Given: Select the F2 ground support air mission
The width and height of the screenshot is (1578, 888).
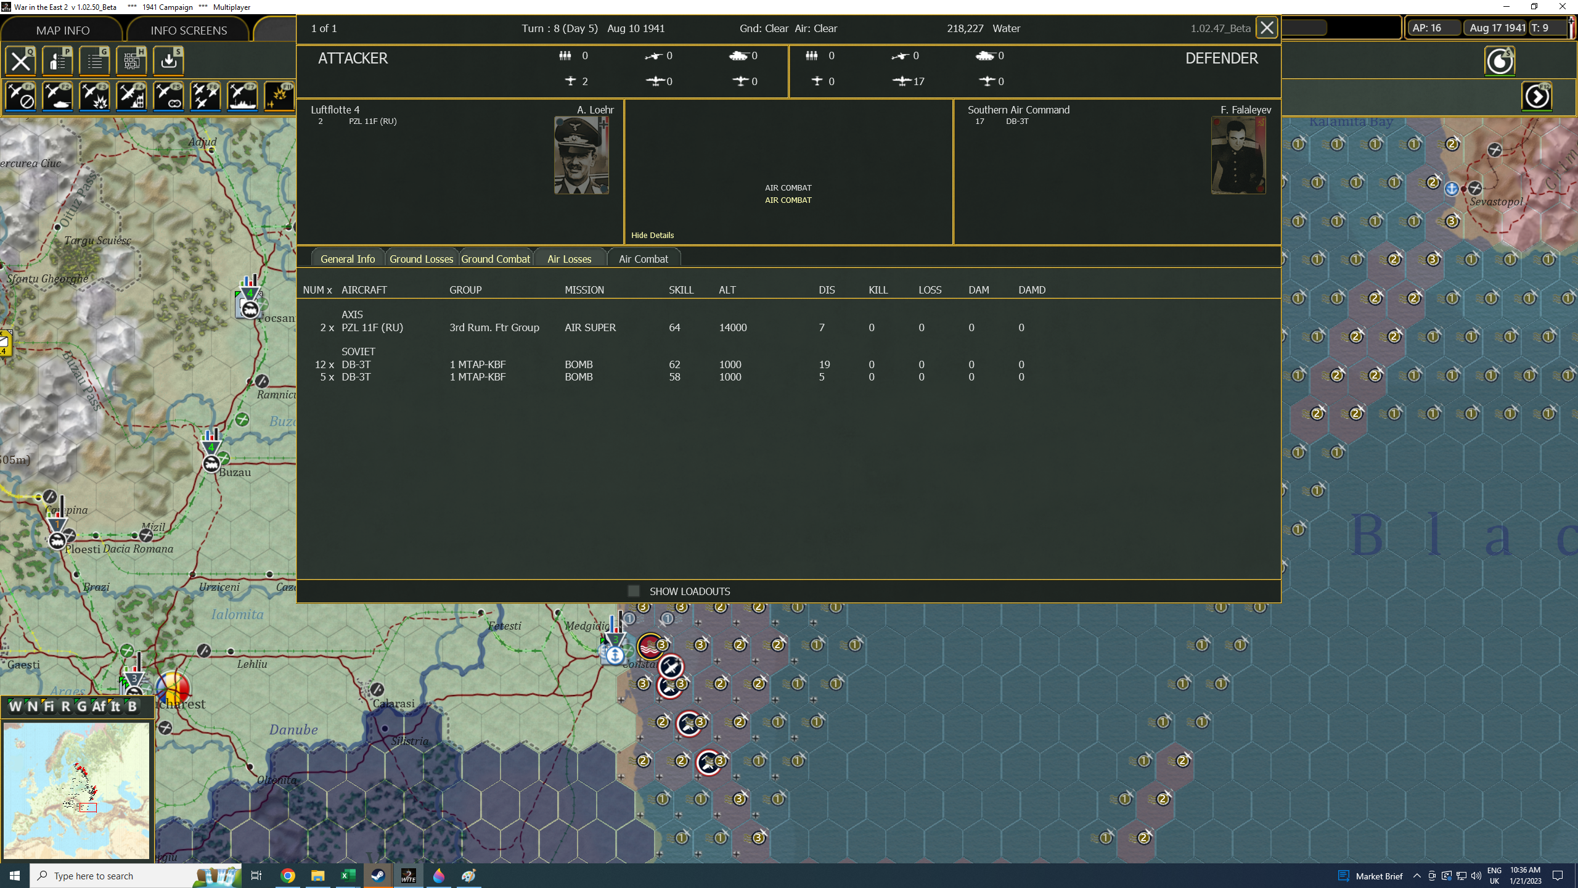Looking at the screenshot, I should (x=57, y=96).
